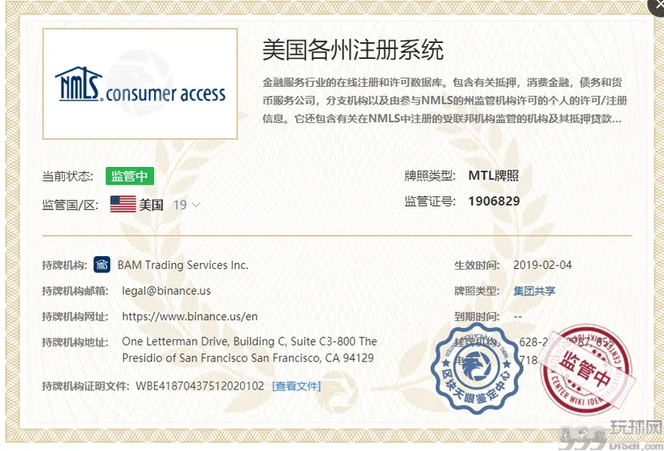
Task: Click the MTL牌照 license type value
Action: (x=493, y=175)
